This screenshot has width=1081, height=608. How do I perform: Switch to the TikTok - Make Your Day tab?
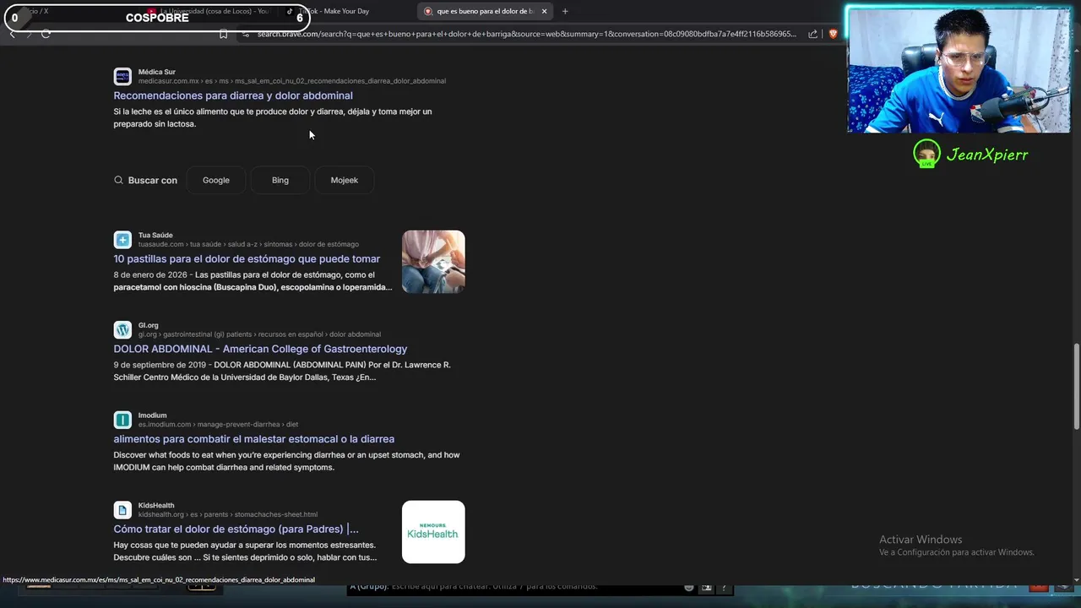[334, 11]
